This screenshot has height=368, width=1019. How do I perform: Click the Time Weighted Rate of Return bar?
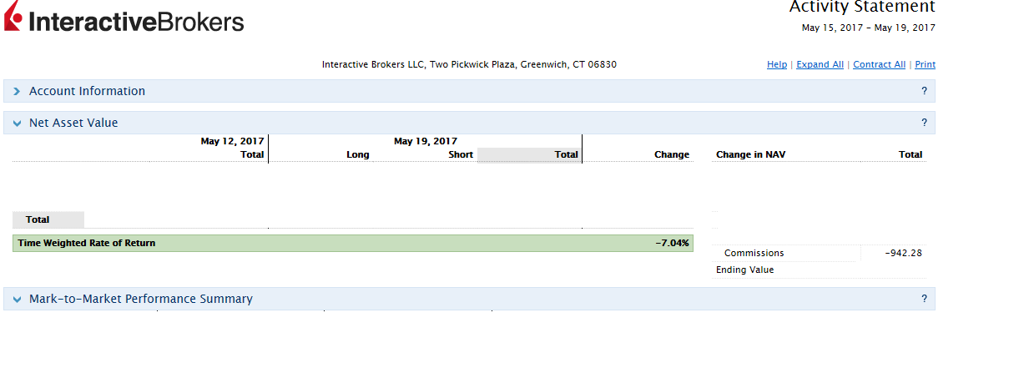(x=353, y=244)
